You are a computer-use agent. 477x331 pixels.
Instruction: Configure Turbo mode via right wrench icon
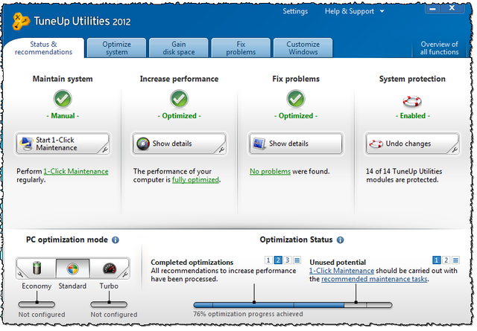[125, 274]
